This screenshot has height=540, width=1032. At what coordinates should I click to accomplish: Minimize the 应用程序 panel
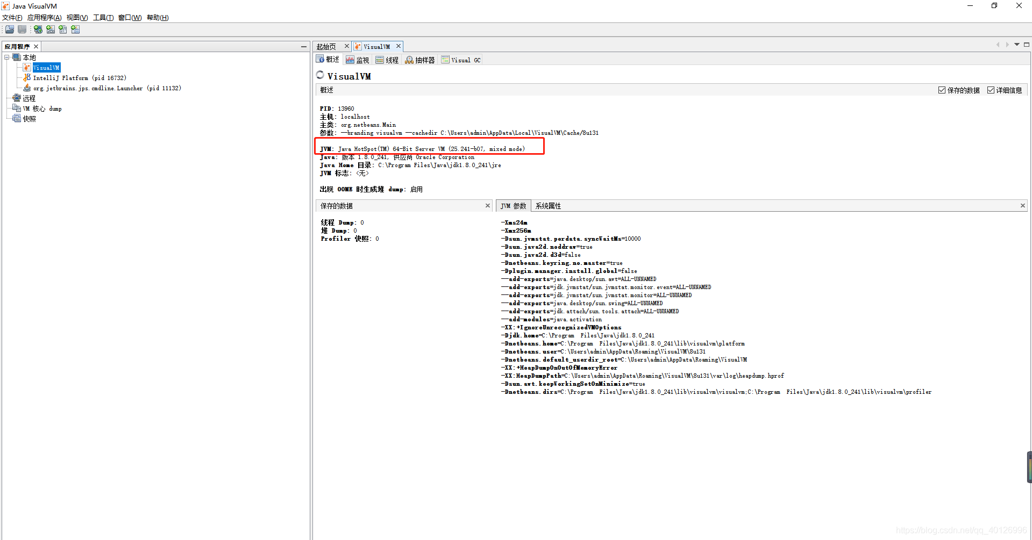click(304, 47)
